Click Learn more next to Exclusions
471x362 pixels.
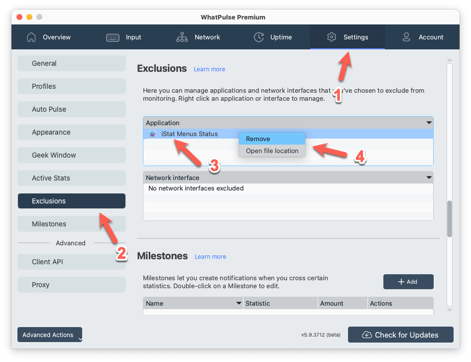pos(210,69)
